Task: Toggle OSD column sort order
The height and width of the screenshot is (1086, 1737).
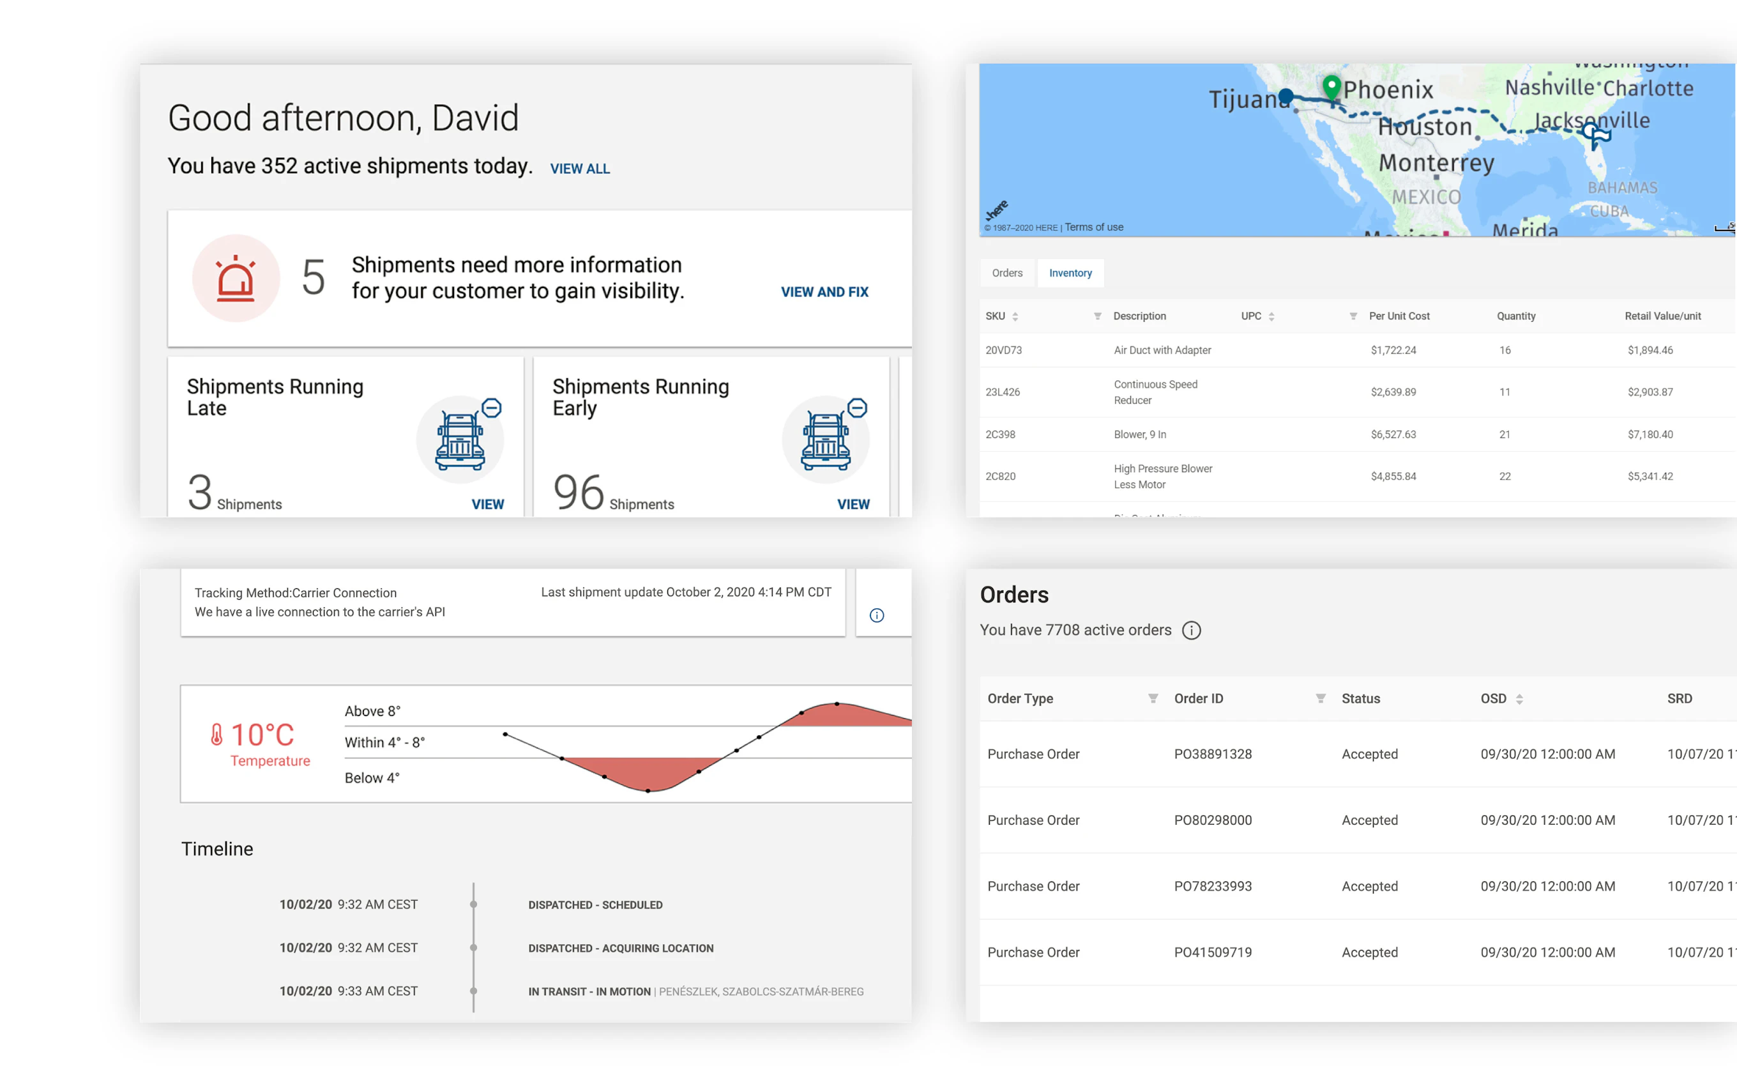Action: (1519, 698)
